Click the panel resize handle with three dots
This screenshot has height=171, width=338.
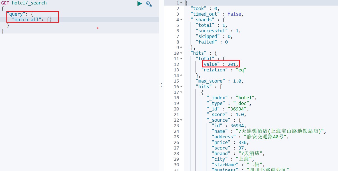pyautogui.click(x=161, y=85)
